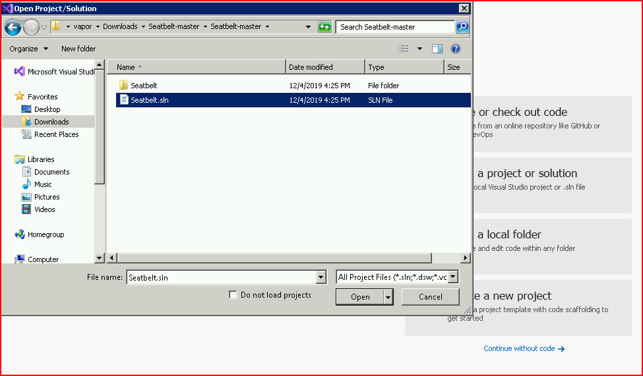The height and width of the screenshot is (376, 643).
Task: Click the navigation pane scroll up arrow
Action: pos(100,65)
